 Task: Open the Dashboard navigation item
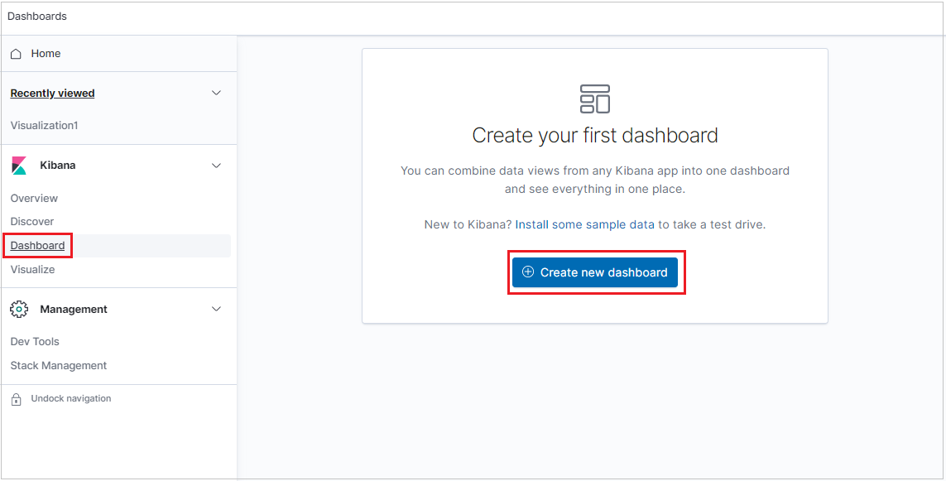[x=37, y=245]
